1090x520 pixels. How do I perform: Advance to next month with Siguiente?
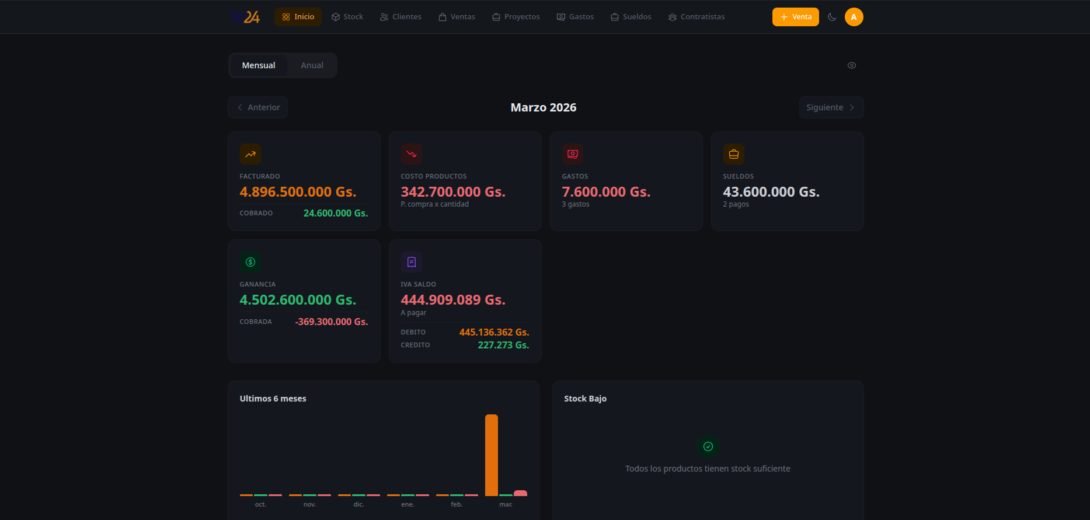[x=831, y=107]
